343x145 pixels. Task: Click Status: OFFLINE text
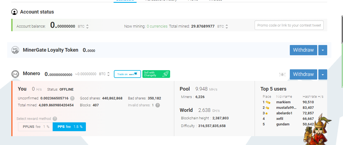[x=60, y=89]
